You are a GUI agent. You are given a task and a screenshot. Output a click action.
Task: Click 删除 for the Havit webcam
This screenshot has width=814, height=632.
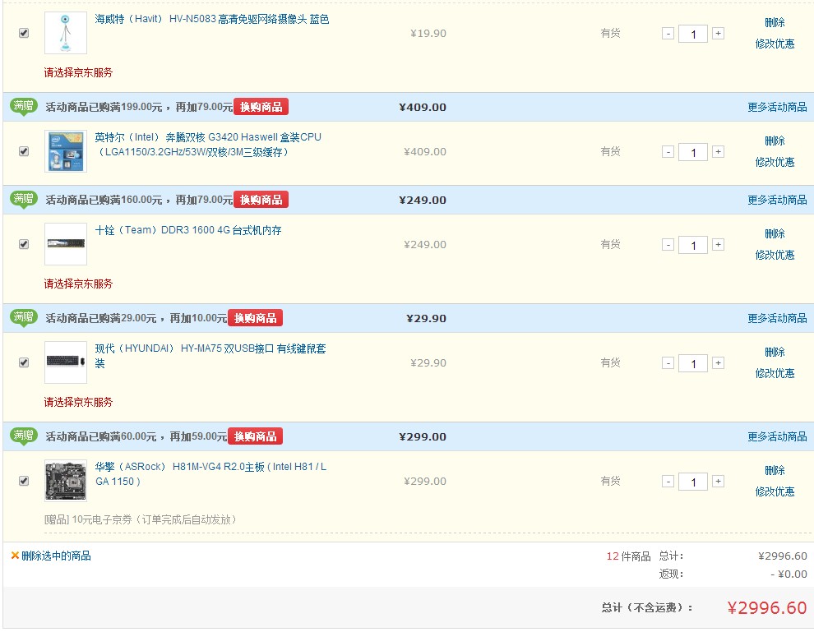click(x=775, y=22)
